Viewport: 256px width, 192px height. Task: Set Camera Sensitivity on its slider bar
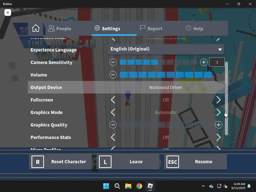pos(158,62)
